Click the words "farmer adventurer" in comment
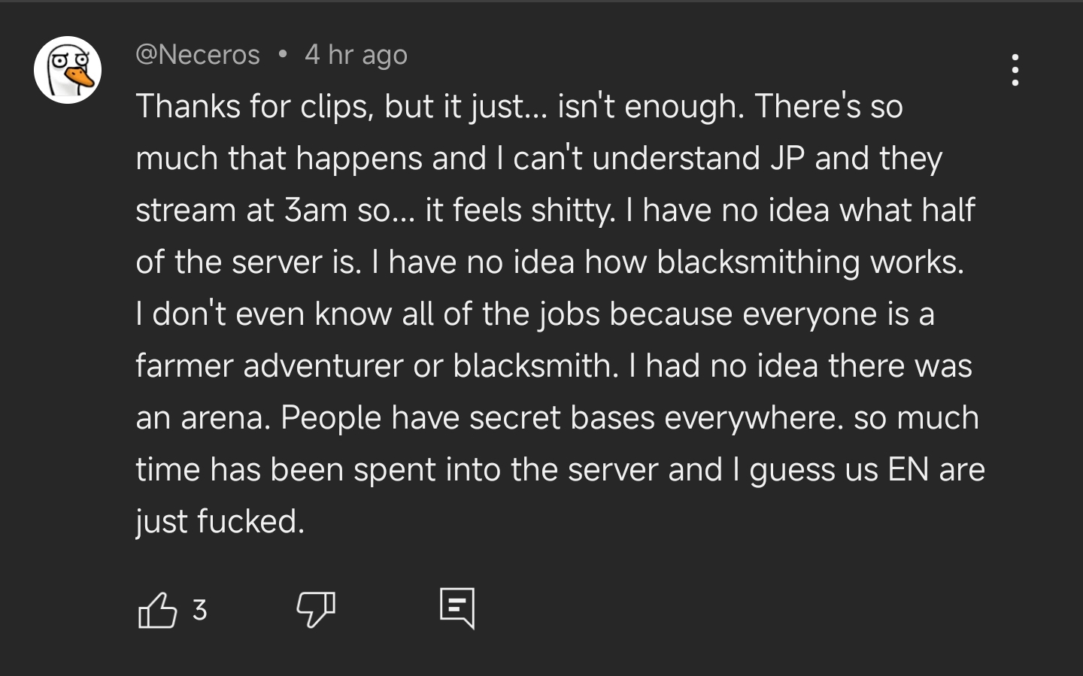Screen dimensions: 1083x676 (x=268, y=365)
